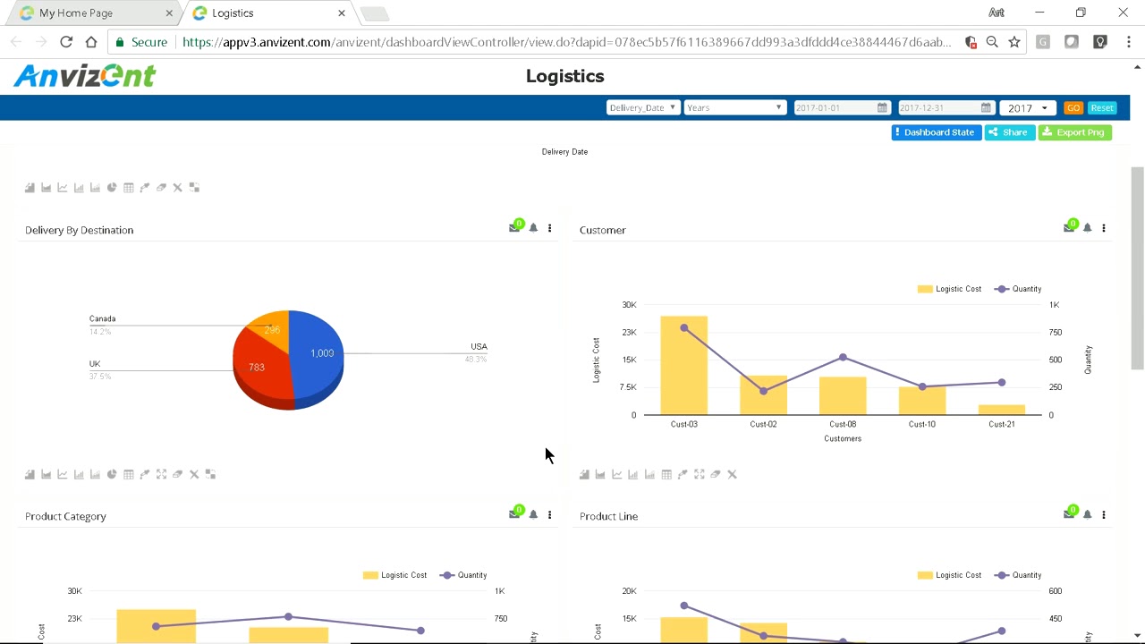Click the orange GO button
Screen dimensions: 1145x644
(x=1073, y=108)
